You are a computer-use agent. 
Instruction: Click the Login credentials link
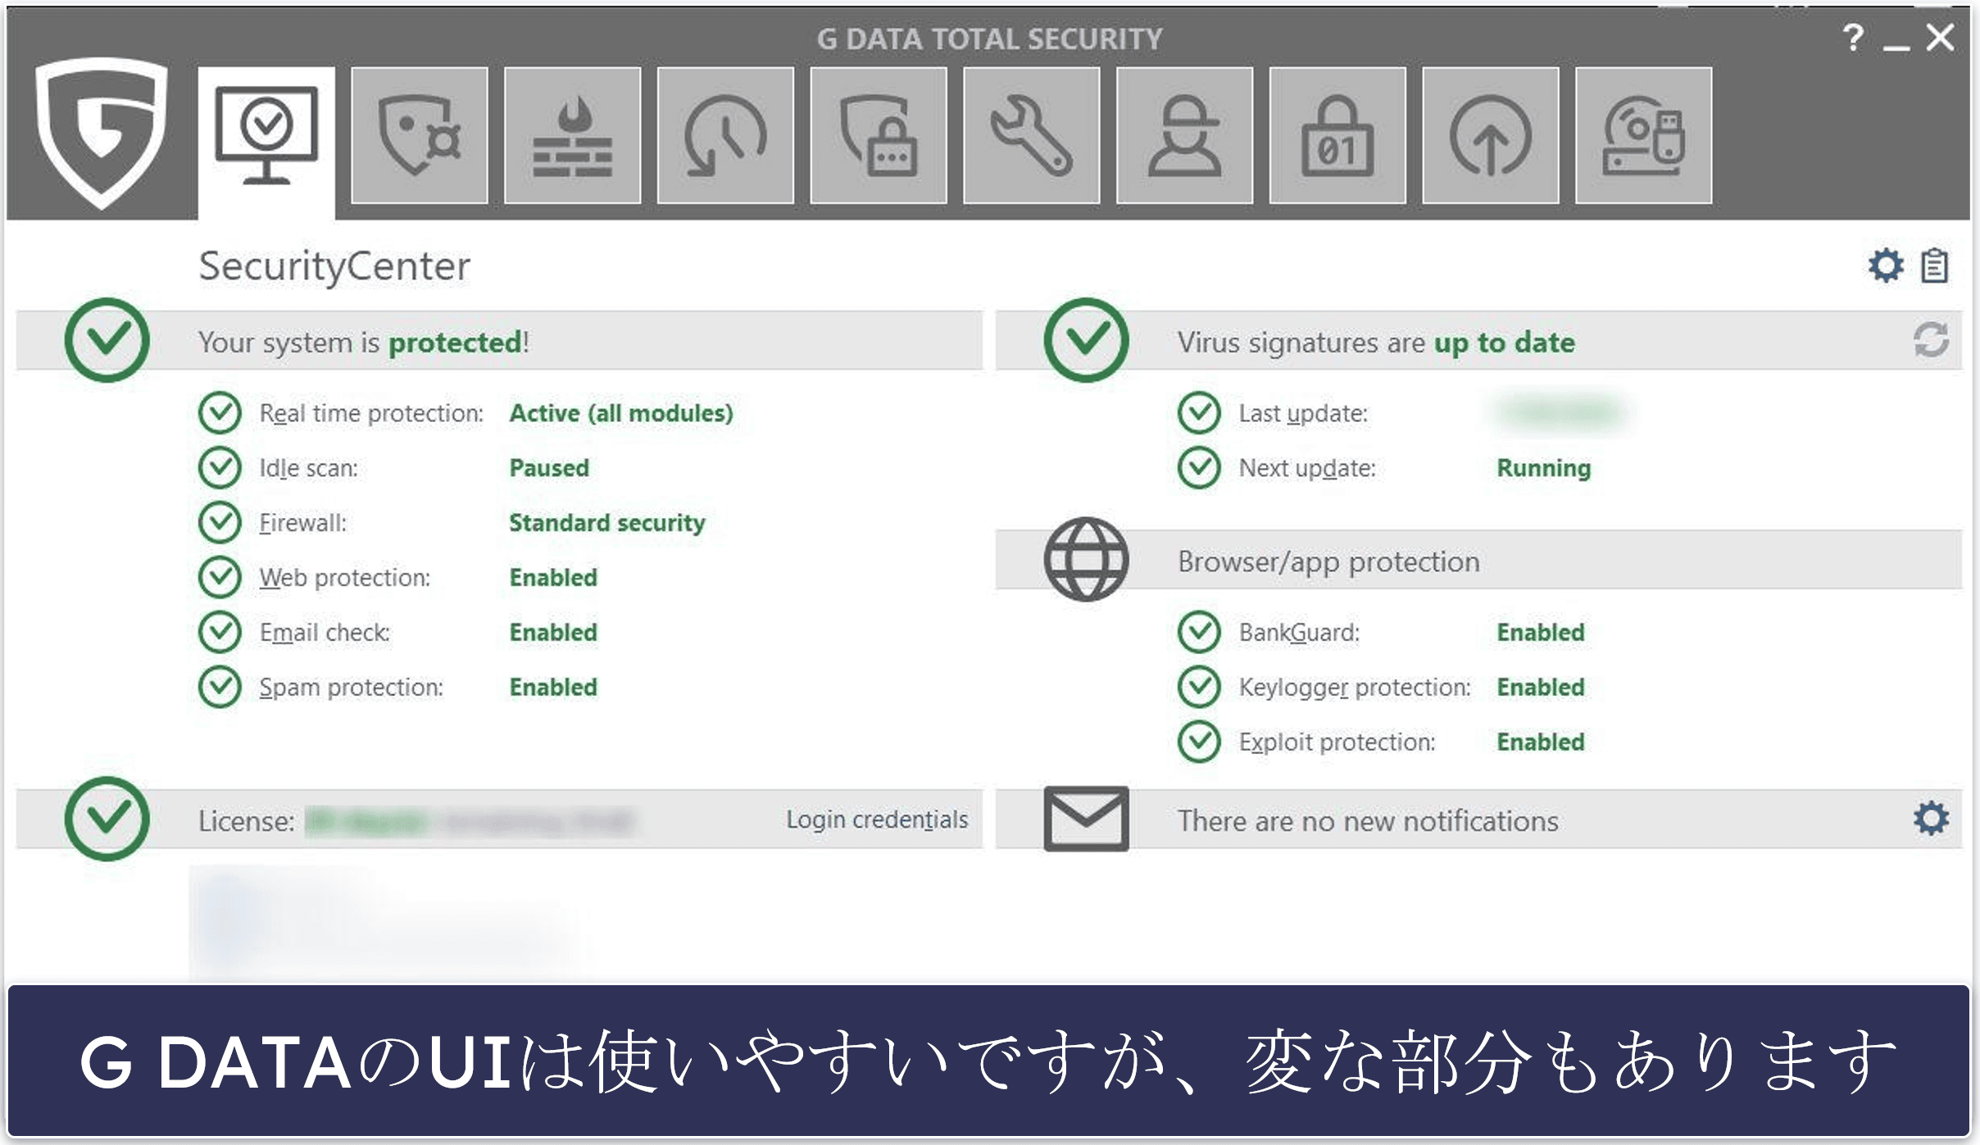[877, 820]
